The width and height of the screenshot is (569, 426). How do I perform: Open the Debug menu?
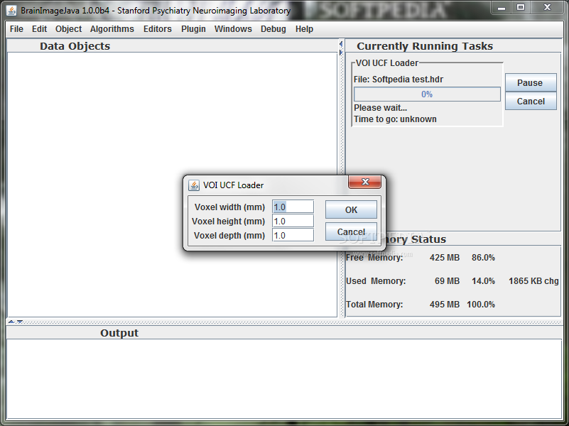(273, 29)
